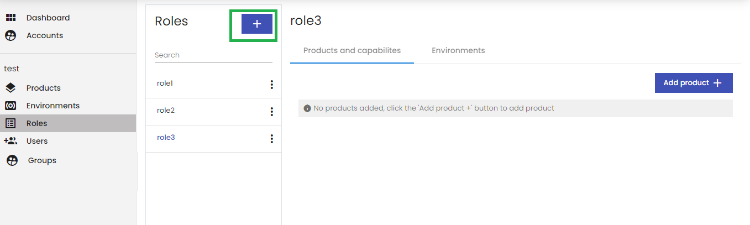750x225 pixels.
Task: Focus the roles Search field
Action: coord(213,55)
